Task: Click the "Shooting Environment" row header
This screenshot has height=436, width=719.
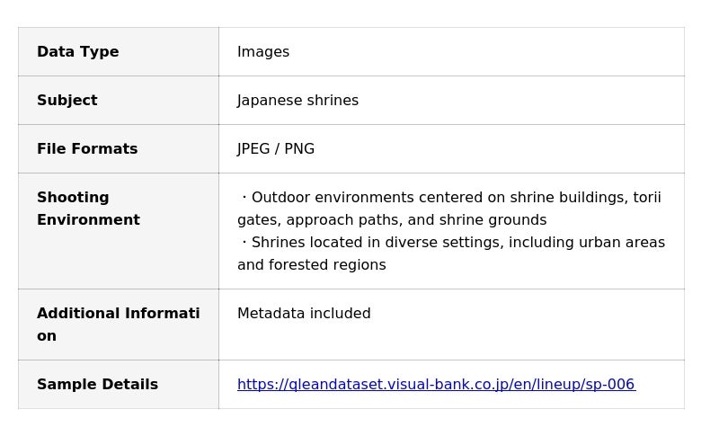Action: click(87, 209)
